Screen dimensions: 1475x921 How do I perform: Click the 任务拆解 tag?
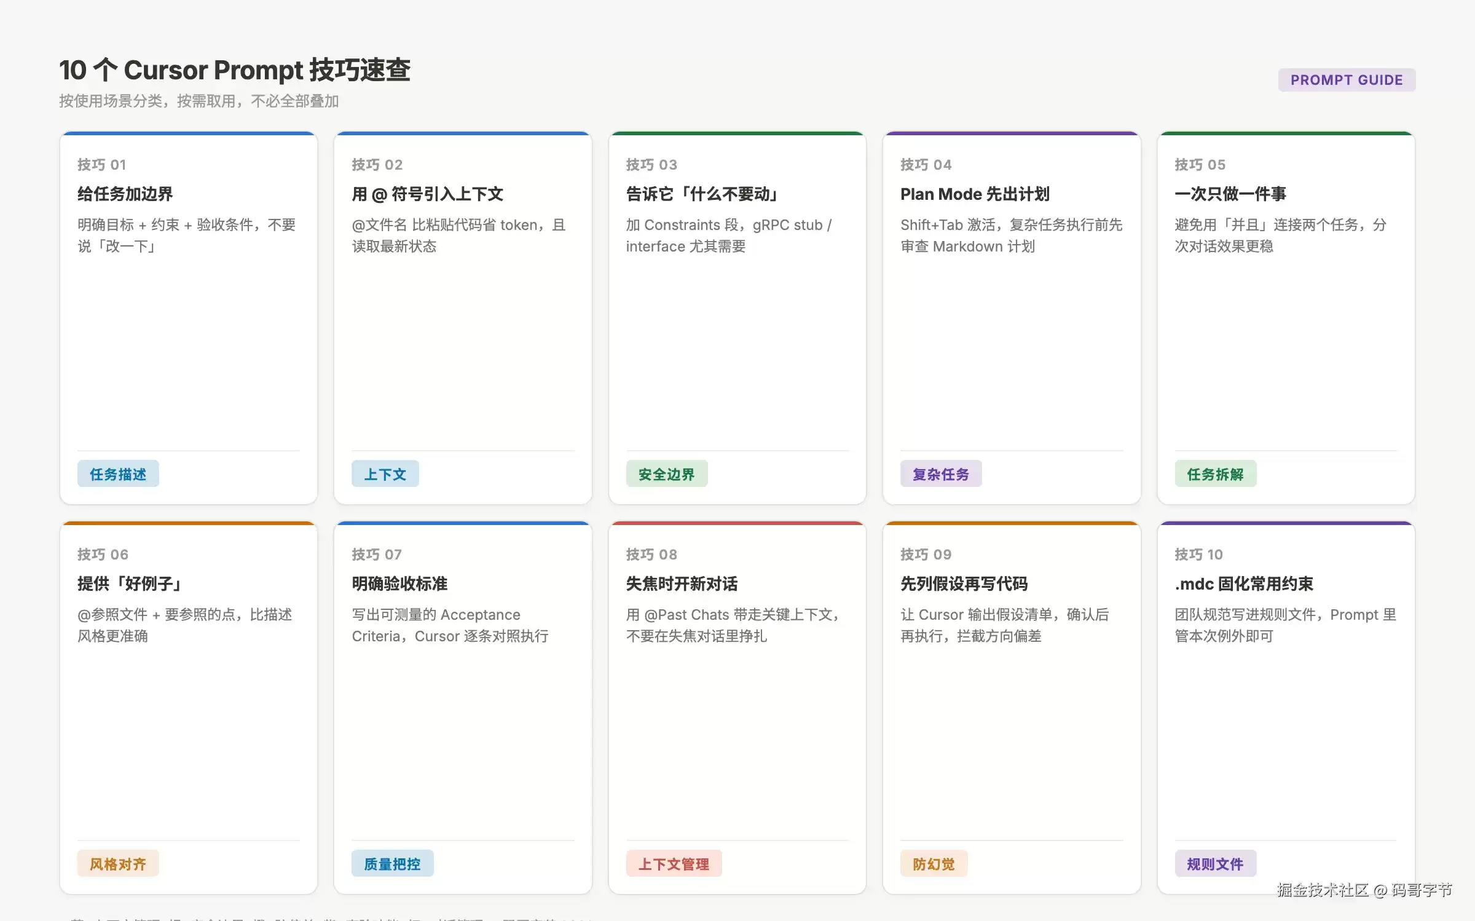point(1216,474)
